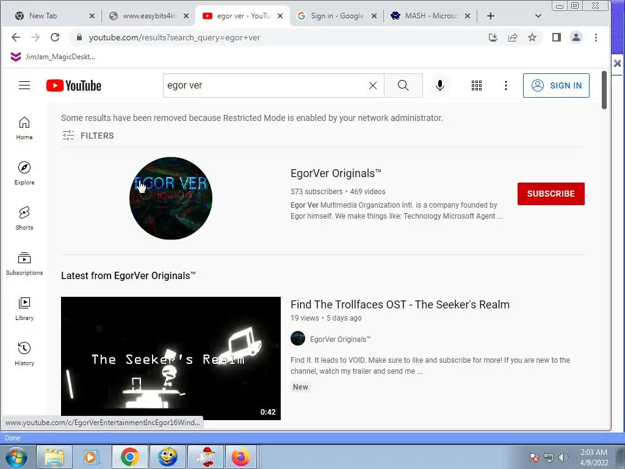The width and height of the screenshot is (625, 469).
Task: Close the MASH - Microsoft tab
Action: pos(468,16)
